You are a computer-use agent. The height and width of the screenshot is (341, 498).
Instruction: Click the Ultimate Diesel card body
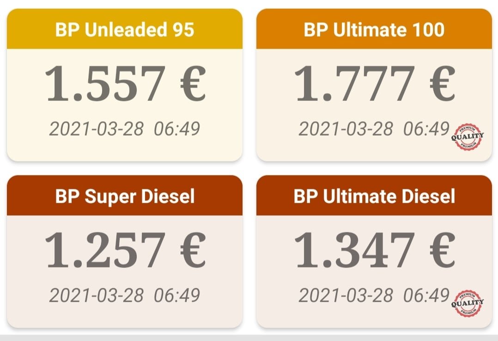click(374, 272)
